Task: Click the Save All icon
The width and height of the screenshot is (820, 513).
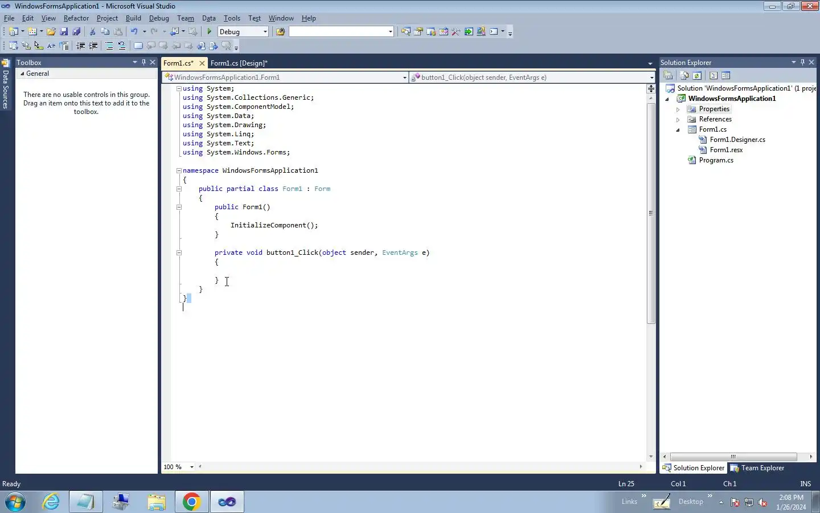Action: pyautogui.click(x=76, y=32)
